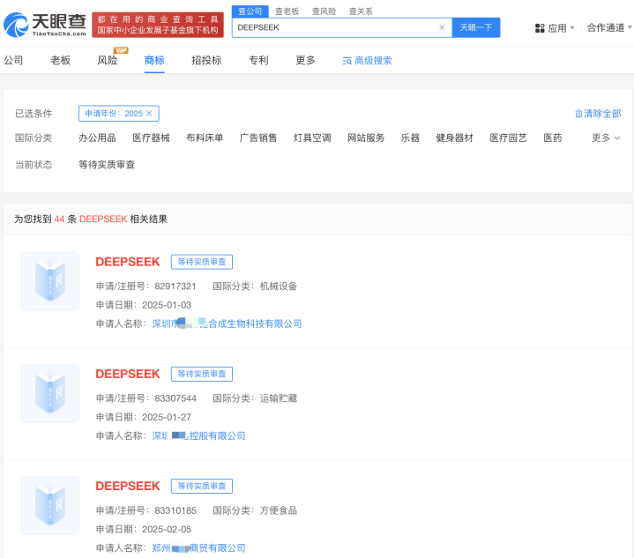The image size is (634, 558).
Task: Open first DEEPSEEK trademark thumbnail
Action: pos(49,281)
